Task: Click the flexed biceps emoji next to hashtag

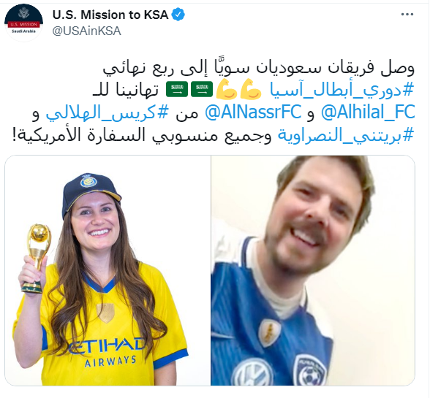Action: pyautogui.click(x=252, y=89)
